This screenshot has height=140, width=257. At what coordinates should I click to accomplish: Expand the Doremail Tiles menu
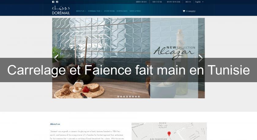[95, 11]
